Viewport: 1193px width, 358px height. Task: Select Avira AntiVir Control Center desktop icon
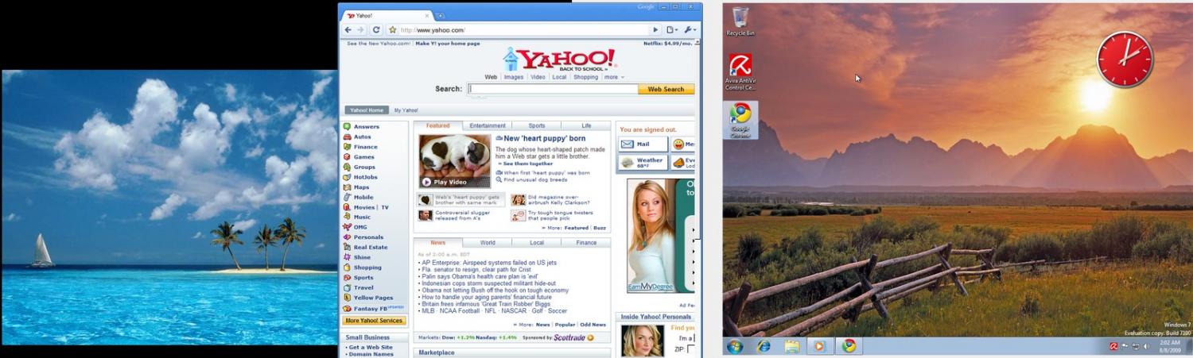click(740, 71)
